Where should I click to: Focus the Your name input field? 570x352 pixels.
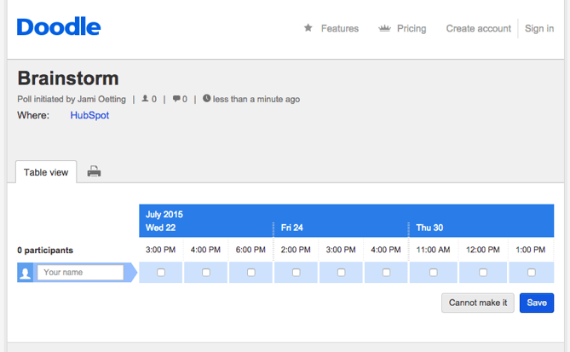click(80, 273)
